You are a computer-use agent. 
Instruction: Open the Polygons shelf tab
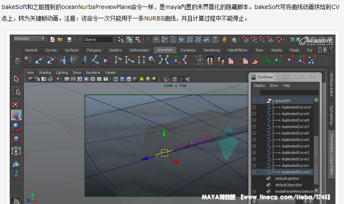click(x=94, y=50)
